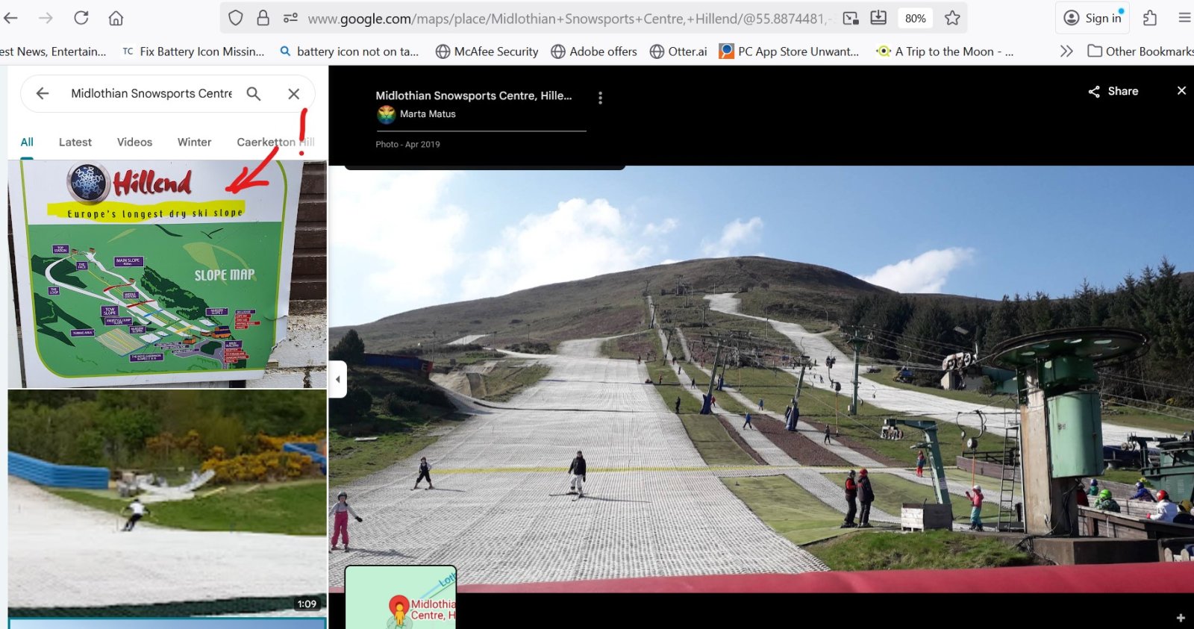Collapse the side panel with the arrow
This screenshot has width=1194, height=629.
coord(338,379)
